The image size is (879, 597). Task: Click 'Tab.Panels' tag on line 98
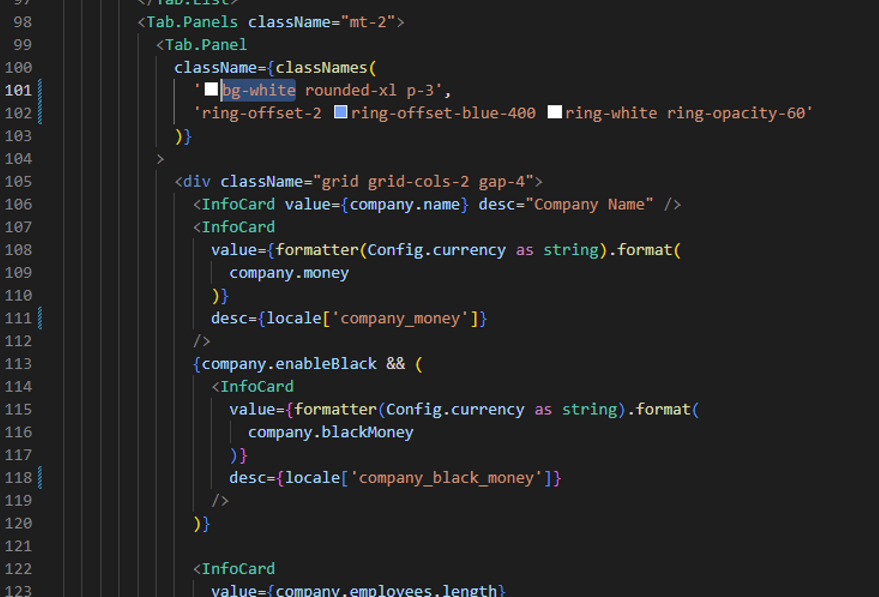192,22
